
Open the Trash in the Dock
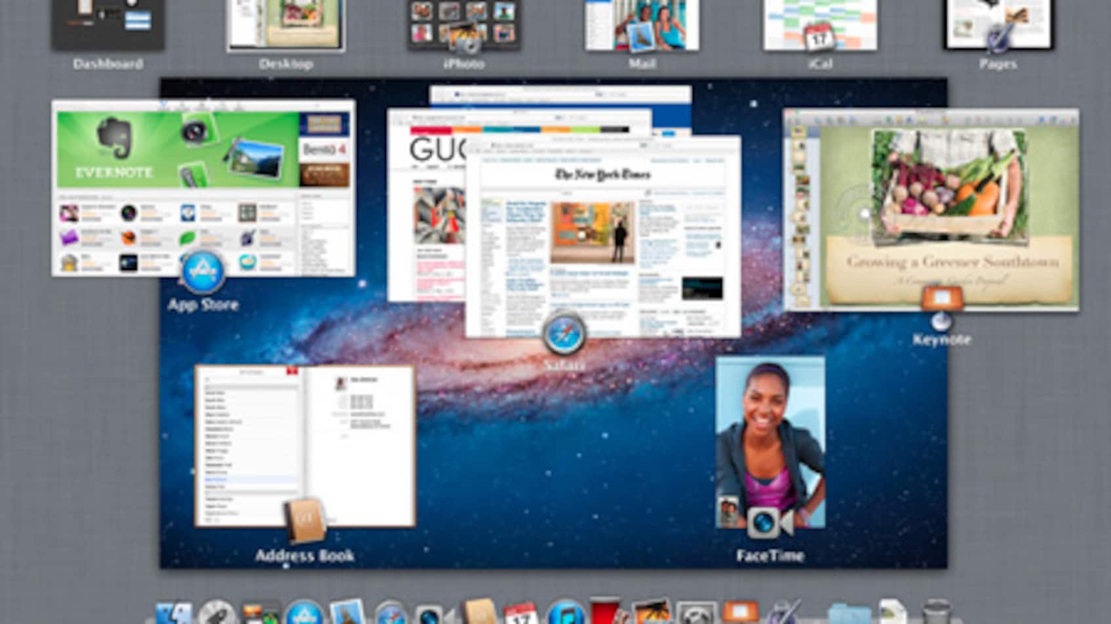(x=936, y=612)
